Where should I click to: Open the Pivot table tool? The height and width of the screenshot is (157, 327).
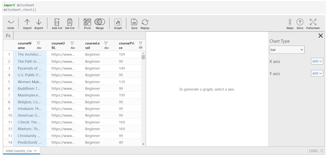click(x=87, y=24)
